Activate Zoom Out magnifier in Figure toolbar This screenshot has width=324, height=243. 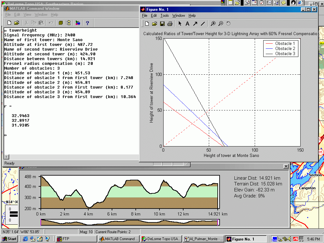click(221, 23)
